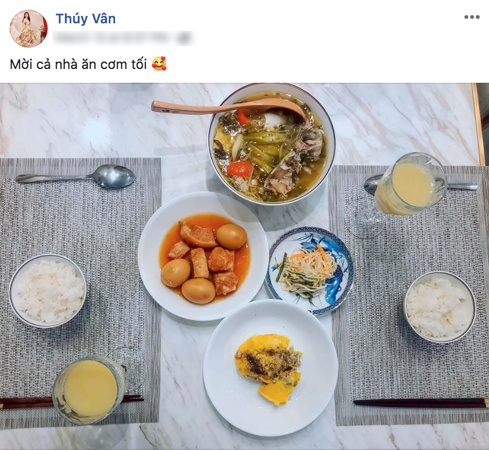The image size is (489, 450).
Task: Click the juice glass beside the soup bowl
Action: point(408,186)
